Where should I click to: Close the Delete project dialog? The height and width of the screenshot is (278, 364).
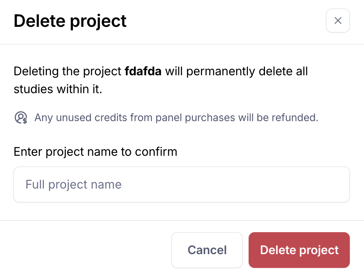(x=338, y=21)
